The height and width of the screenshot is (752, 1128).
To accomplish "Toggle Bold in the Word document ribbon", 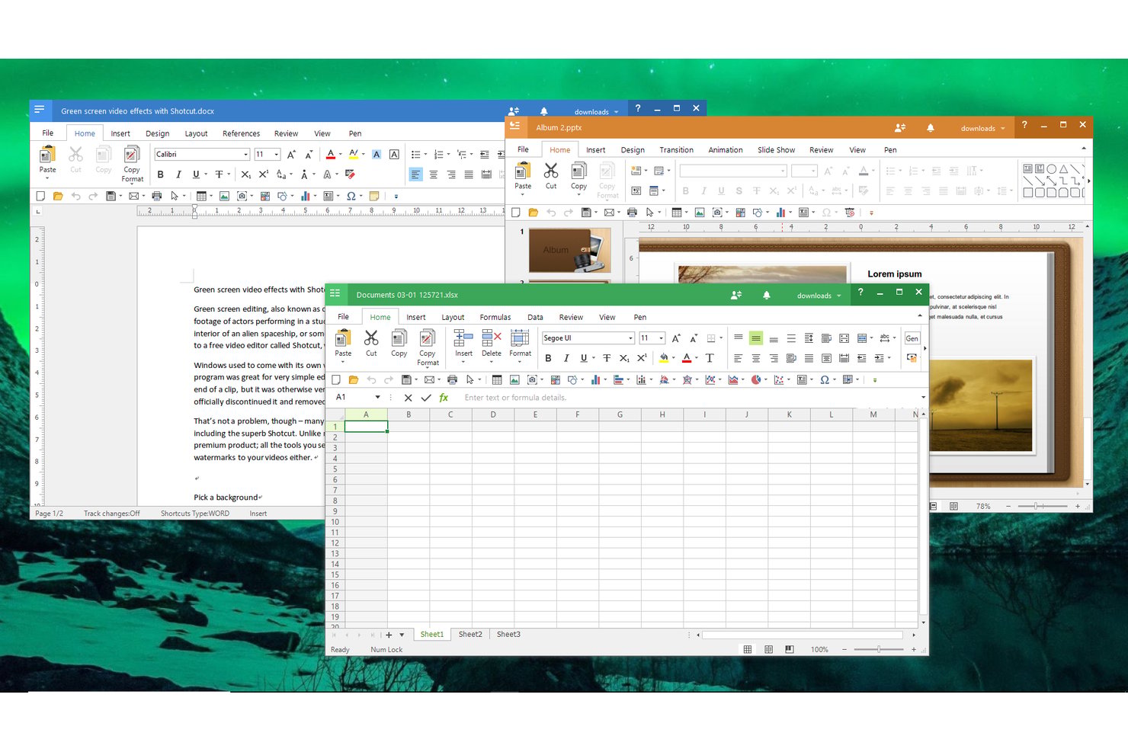I will click(160, 174).
